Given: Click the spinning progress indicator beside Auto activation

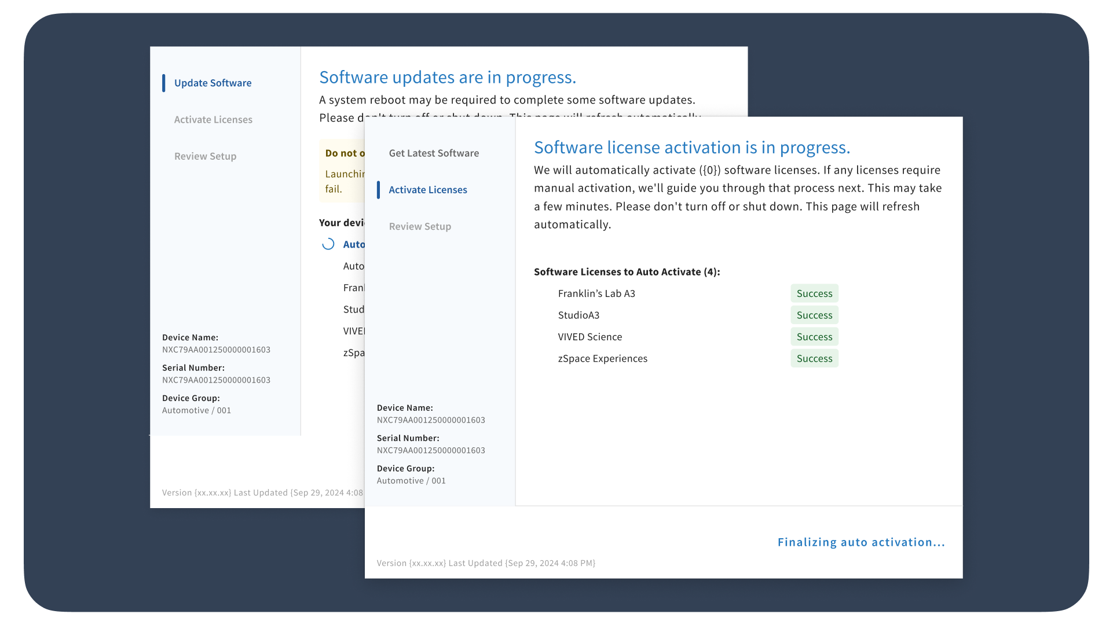Looking at the screenshot, I should click(x=329, y=244).
